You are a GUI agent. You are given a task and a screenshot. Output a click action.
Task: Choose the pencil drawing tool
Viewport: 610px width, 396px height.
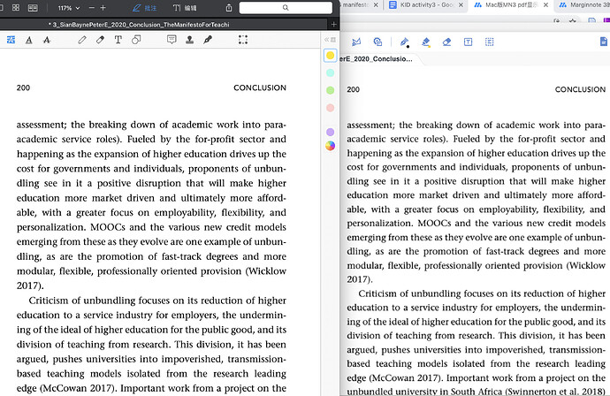pos(81,40)
